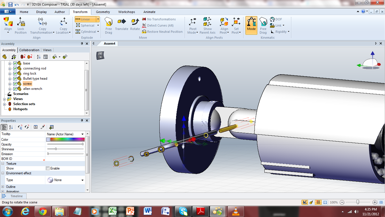Viewport: 385px width, 217px height.
Task: Select the Lock Position tool
Action: pos(21,25)
